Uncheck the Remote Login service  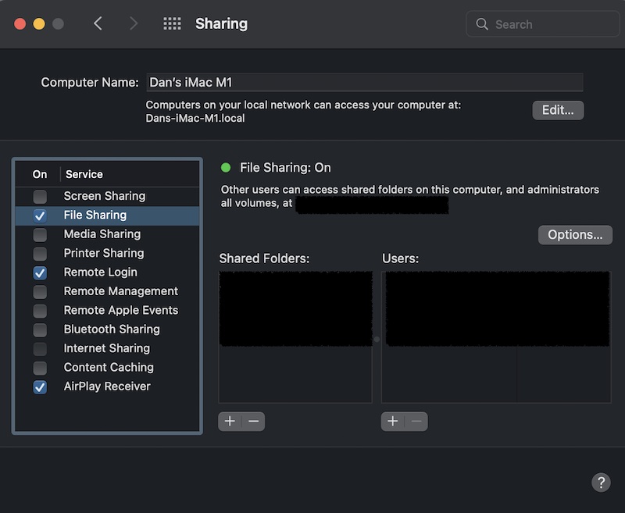40,273
